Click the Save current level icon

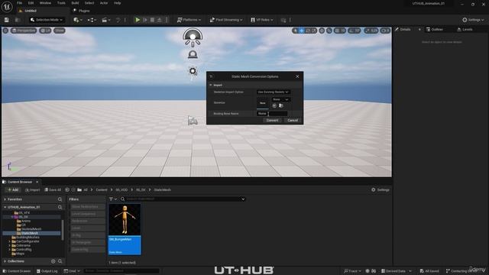[7, 20]
